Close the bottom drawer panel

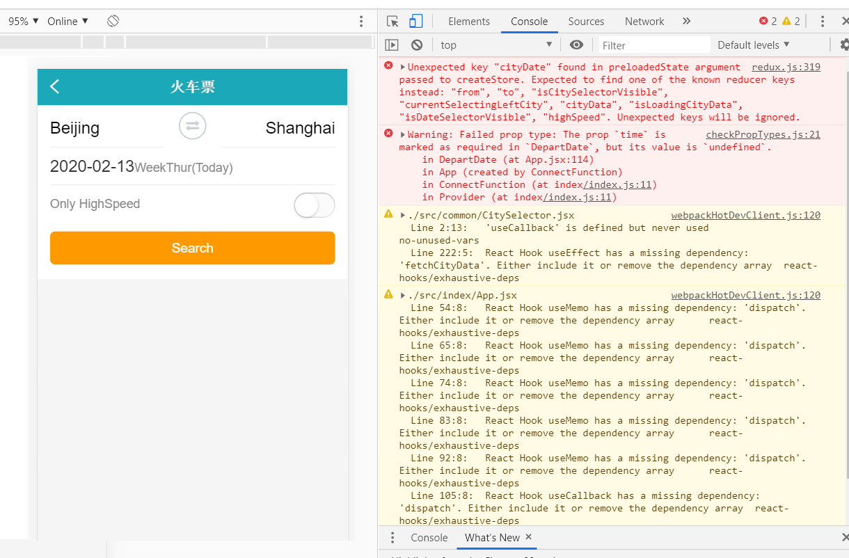[x=845, y=537]
